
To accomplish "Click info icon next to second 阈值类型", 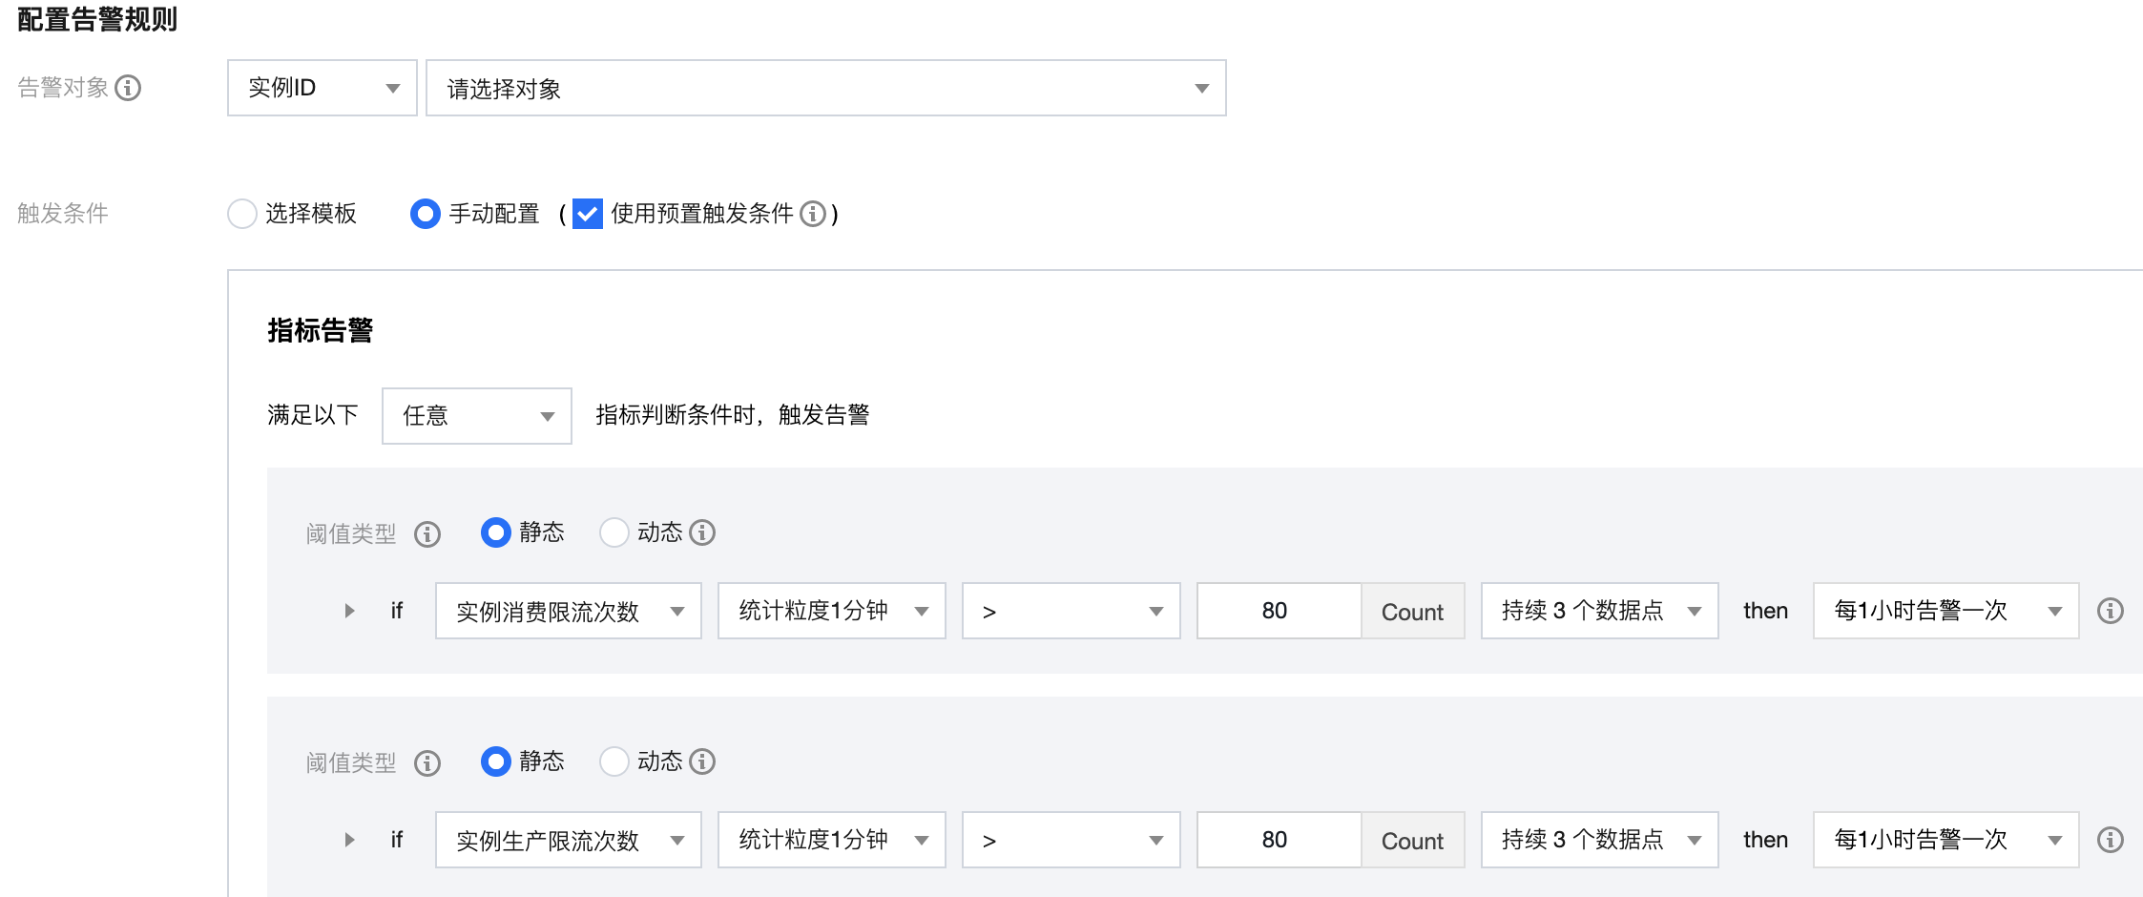I will [x=427, y=763].
